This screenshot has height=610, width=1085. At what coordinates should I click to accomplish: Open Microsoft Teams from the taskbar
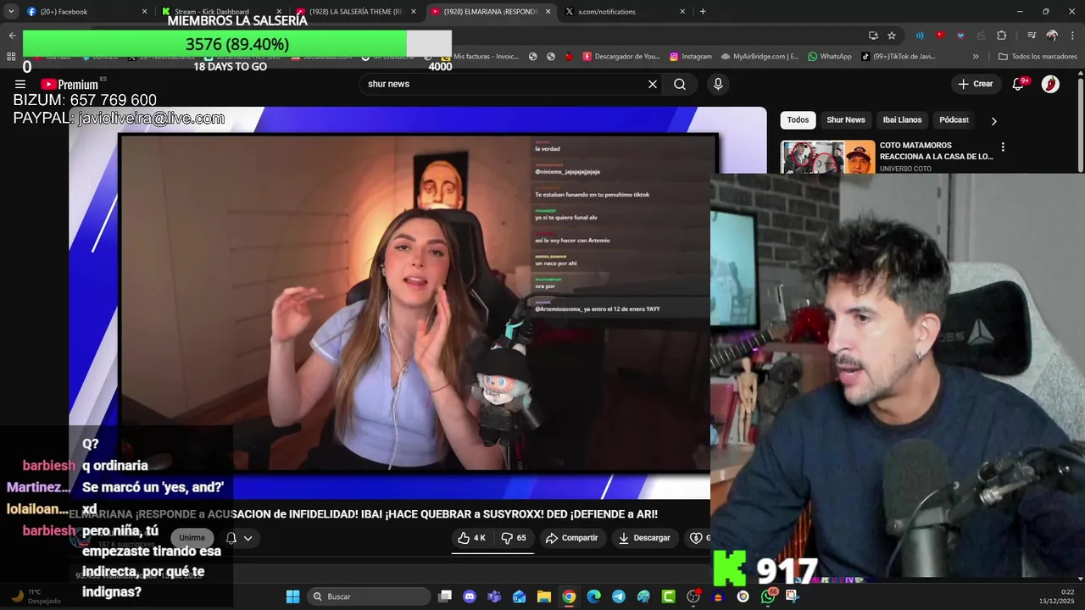tap(494, 596)
